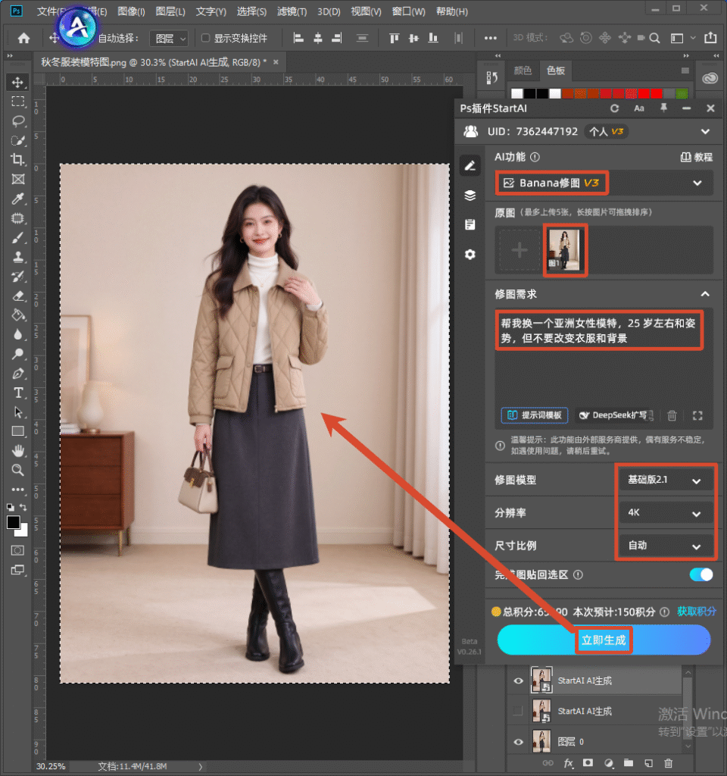The image size is (727, 776).
Task: Refresh the StartAI plugin panel
Action: coord(614,108)
